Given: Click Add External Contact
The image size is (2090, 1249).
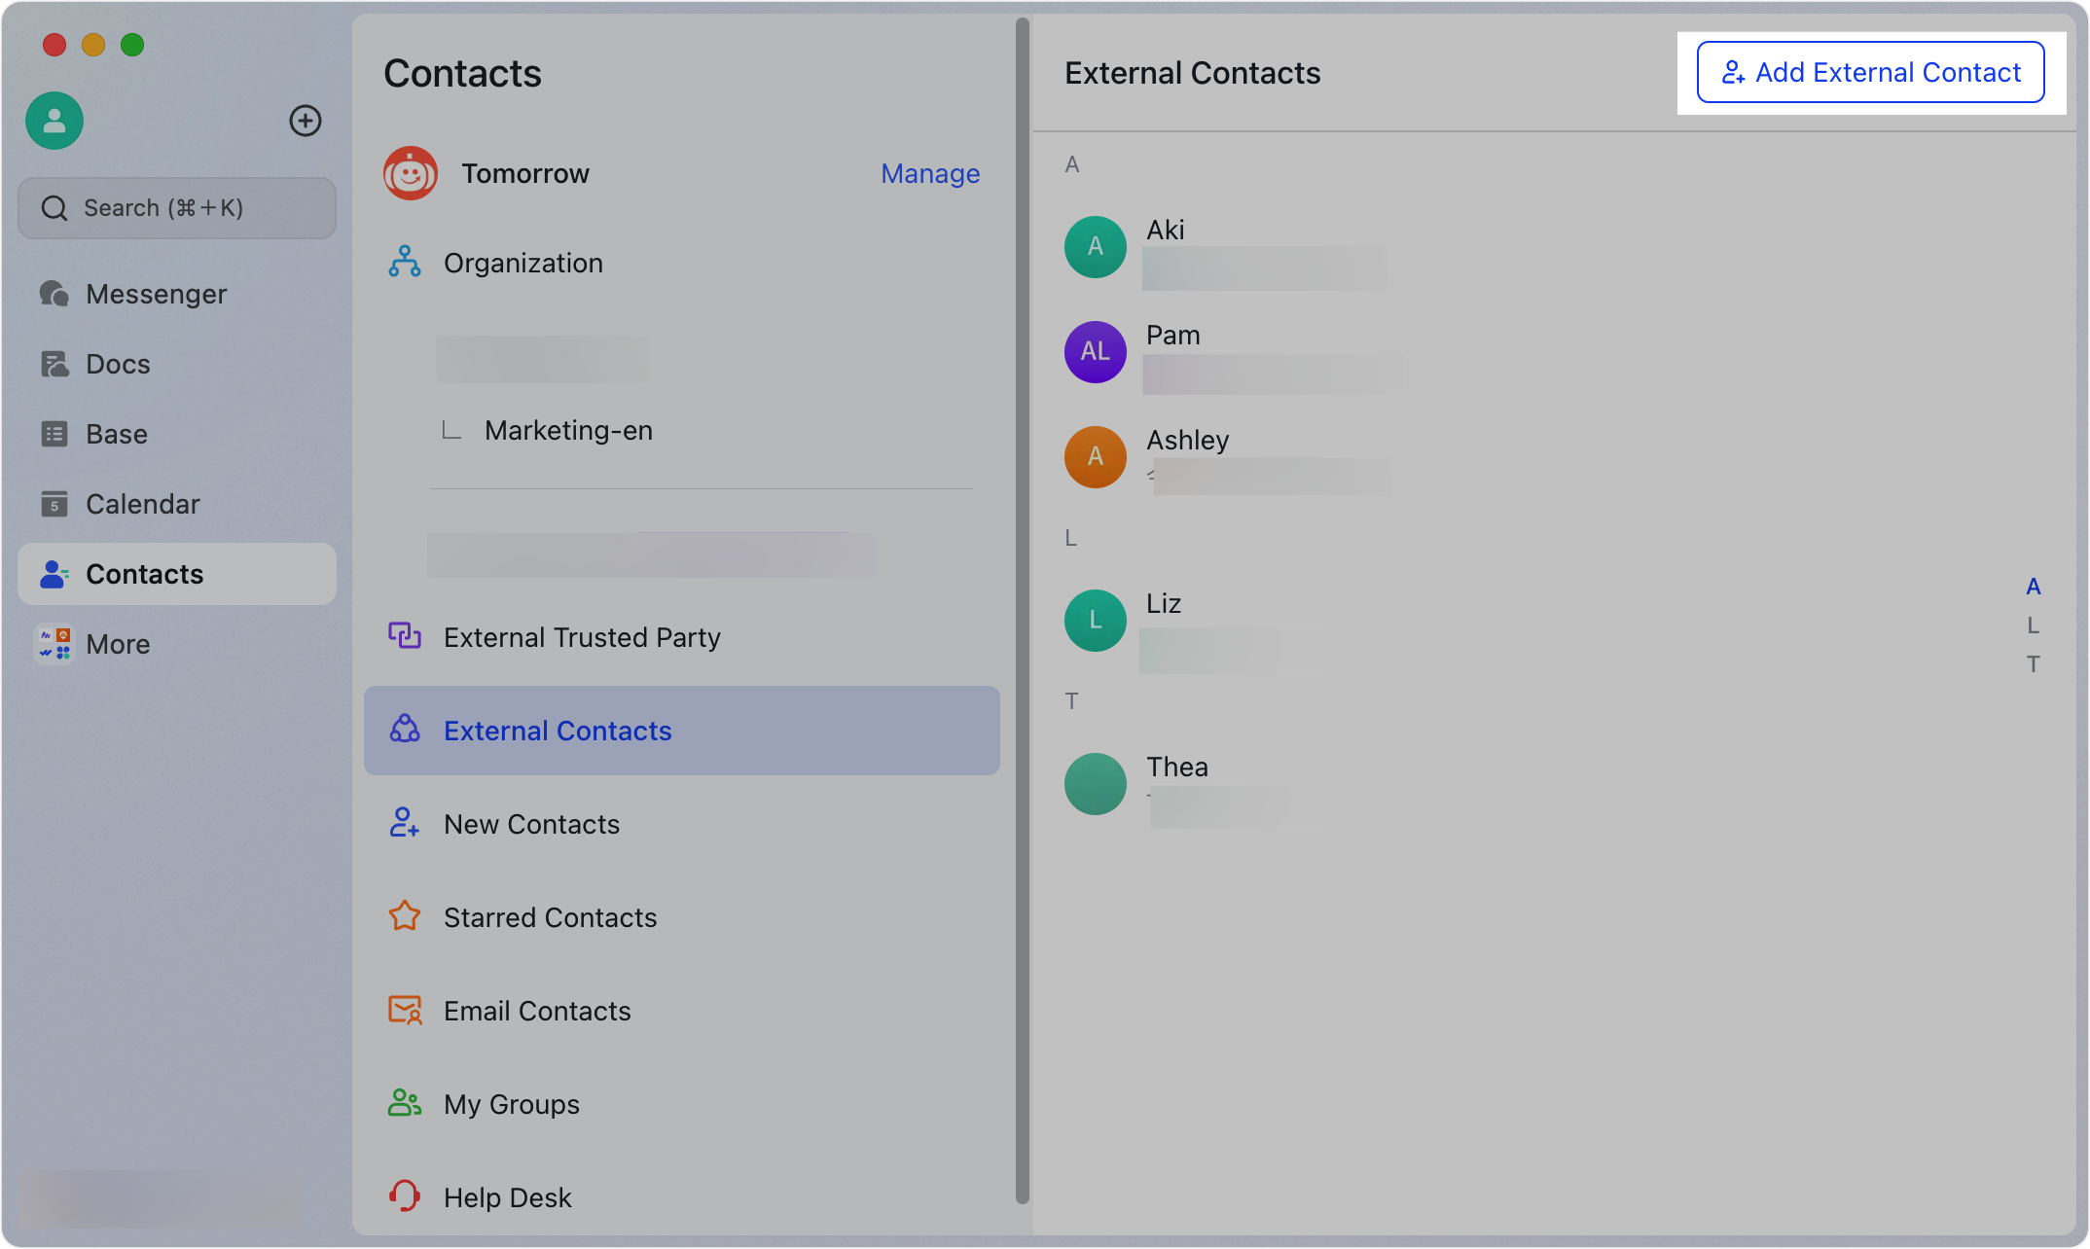Looking at the screenshot, I should pos(1869,71).
